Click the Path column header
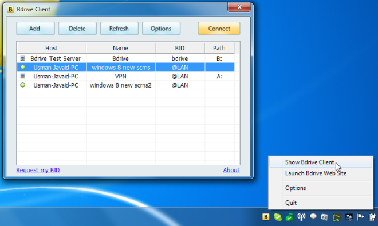 [219, 48]
